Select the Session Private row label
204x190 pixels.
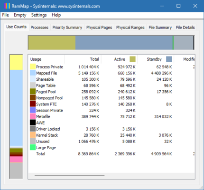(49, 110)
